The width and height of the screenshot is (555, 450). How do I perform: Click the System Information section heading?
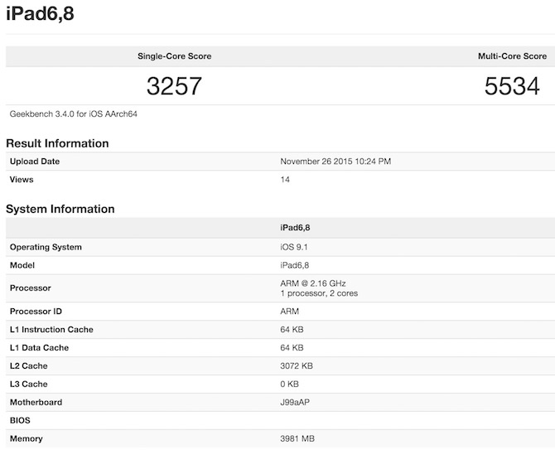(x=60, y=209)
